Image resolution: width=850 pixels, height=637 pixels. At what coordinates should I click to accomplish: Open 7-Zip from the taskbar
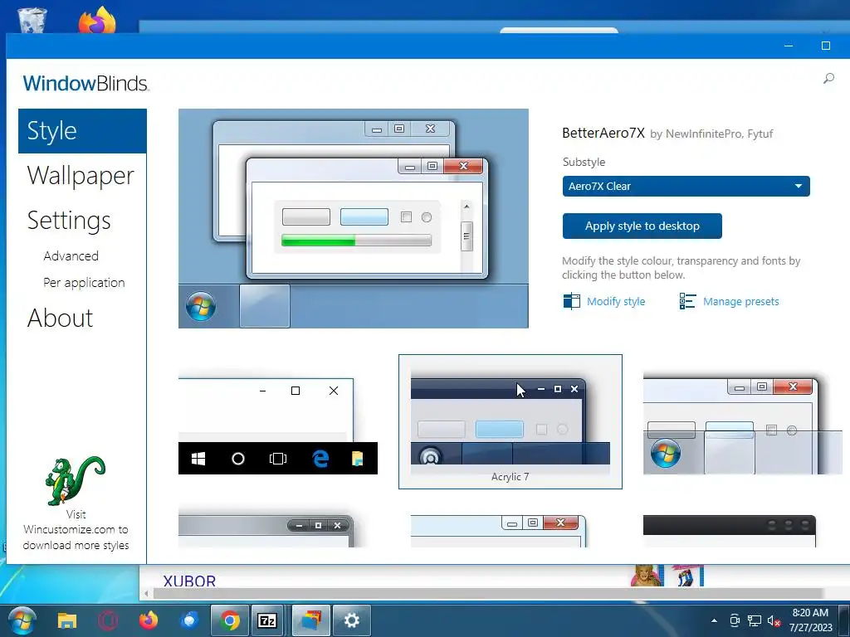267,620
